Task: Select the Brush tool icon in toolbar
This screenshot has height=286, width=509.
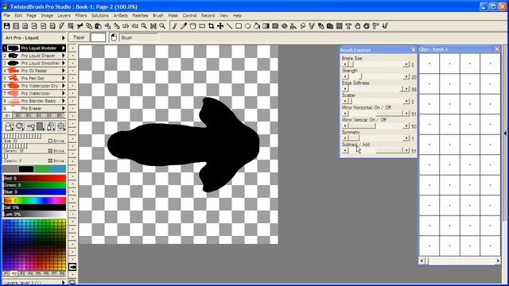Action: [174, 26]
